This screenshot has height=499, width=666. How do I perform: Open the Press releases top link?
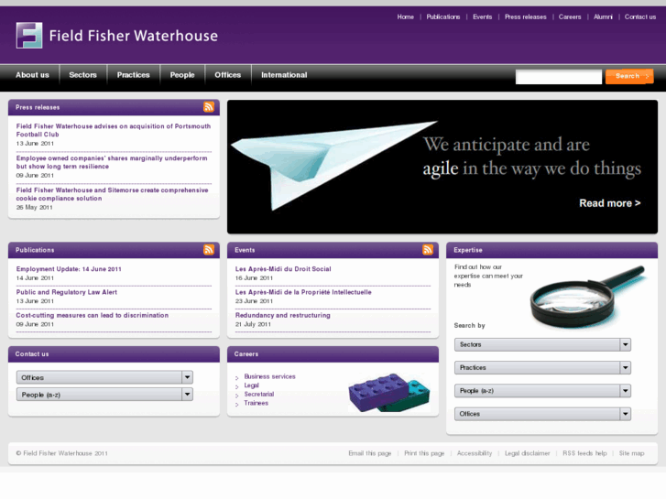pyautogui.click(x=526, y=17)
